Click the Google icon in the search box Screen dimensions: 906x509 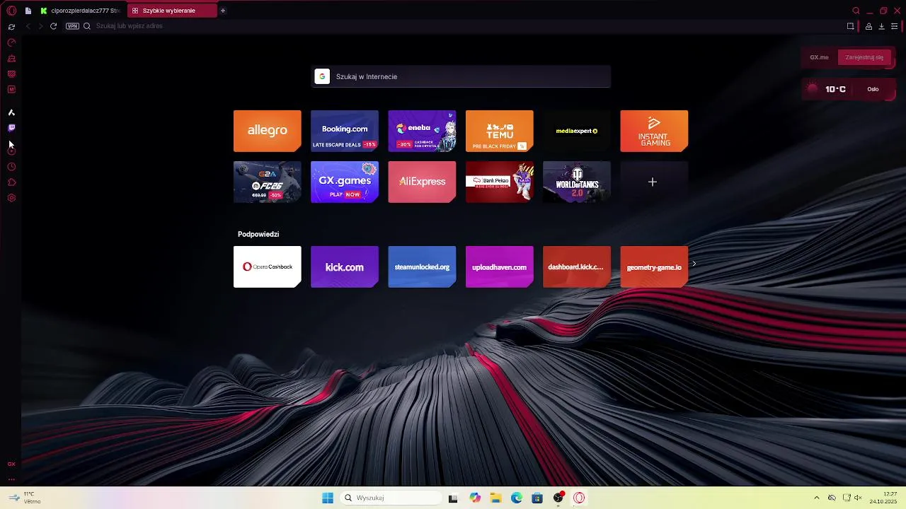322,76
